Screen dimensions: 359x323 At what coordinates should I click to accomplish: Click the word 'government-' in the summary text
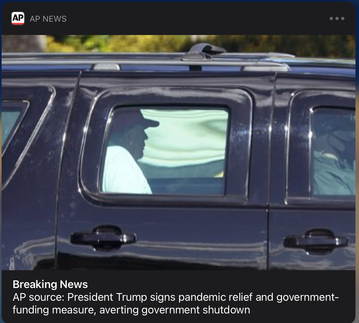tap(307, 297)
